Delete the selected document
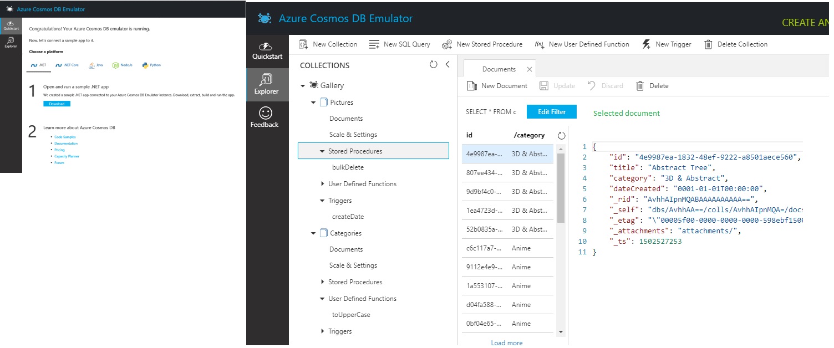The image size is (834, 348). (x=652, y=86)
